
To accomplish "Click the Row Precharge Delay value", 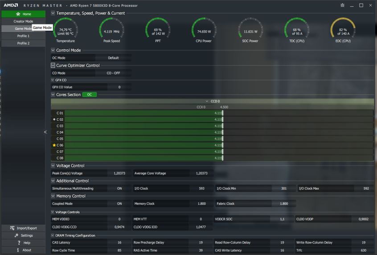I will 201,243.
